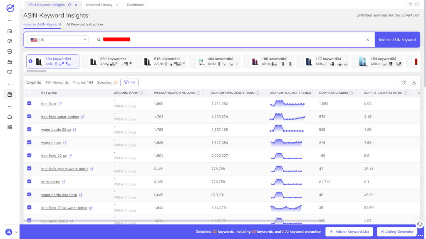The height and width of the screenshot is (239, 426).
Task: Expand the first sidebar more dots
Action: tap(10, 21)
